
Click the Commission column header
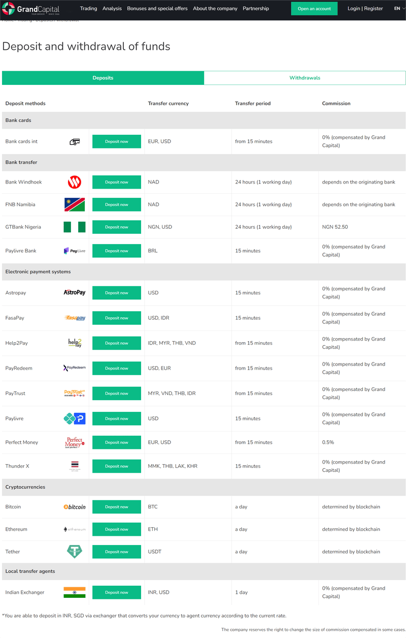pyautogui.click(x=336, y=103)
